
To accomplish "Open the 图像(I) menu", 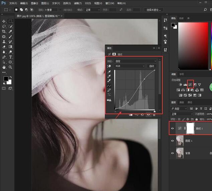I will 34,3.
